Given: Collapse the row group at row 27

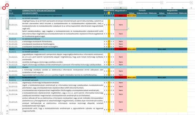Looking at the screenshot, I should [2, 113].
